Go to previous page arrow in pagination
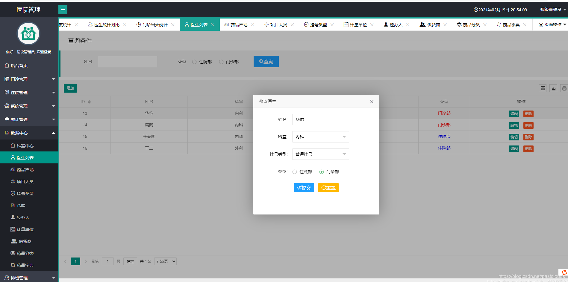568x282 pixels. [65, 261]
